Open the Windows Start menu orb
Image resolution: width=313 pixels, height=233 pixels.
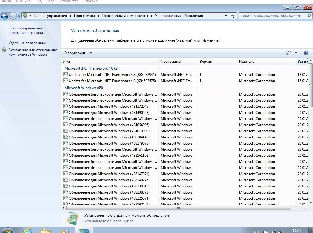click(x=8, y=231)
